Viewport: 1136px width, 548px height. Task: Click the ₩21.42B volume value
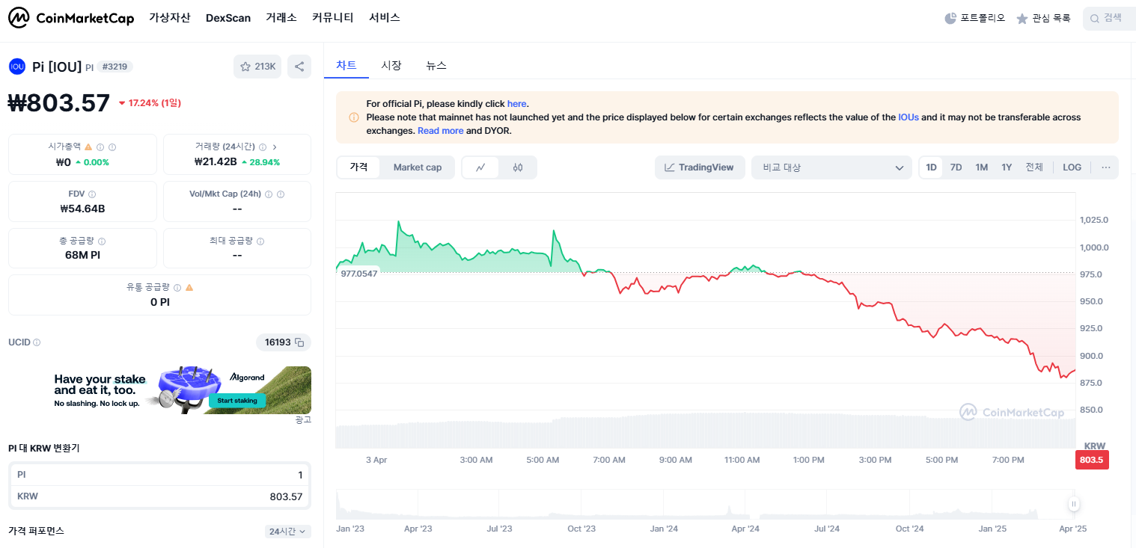(x=216, y=161)
